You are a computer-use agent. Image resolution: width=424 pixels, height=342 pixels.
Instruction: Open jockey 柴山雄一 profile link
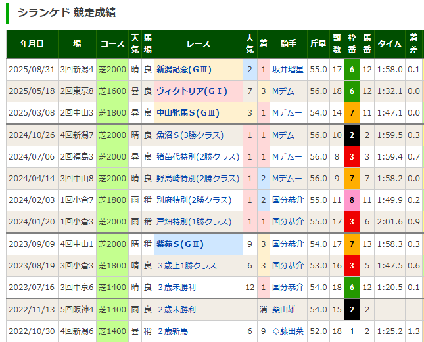tap(288, 310)
